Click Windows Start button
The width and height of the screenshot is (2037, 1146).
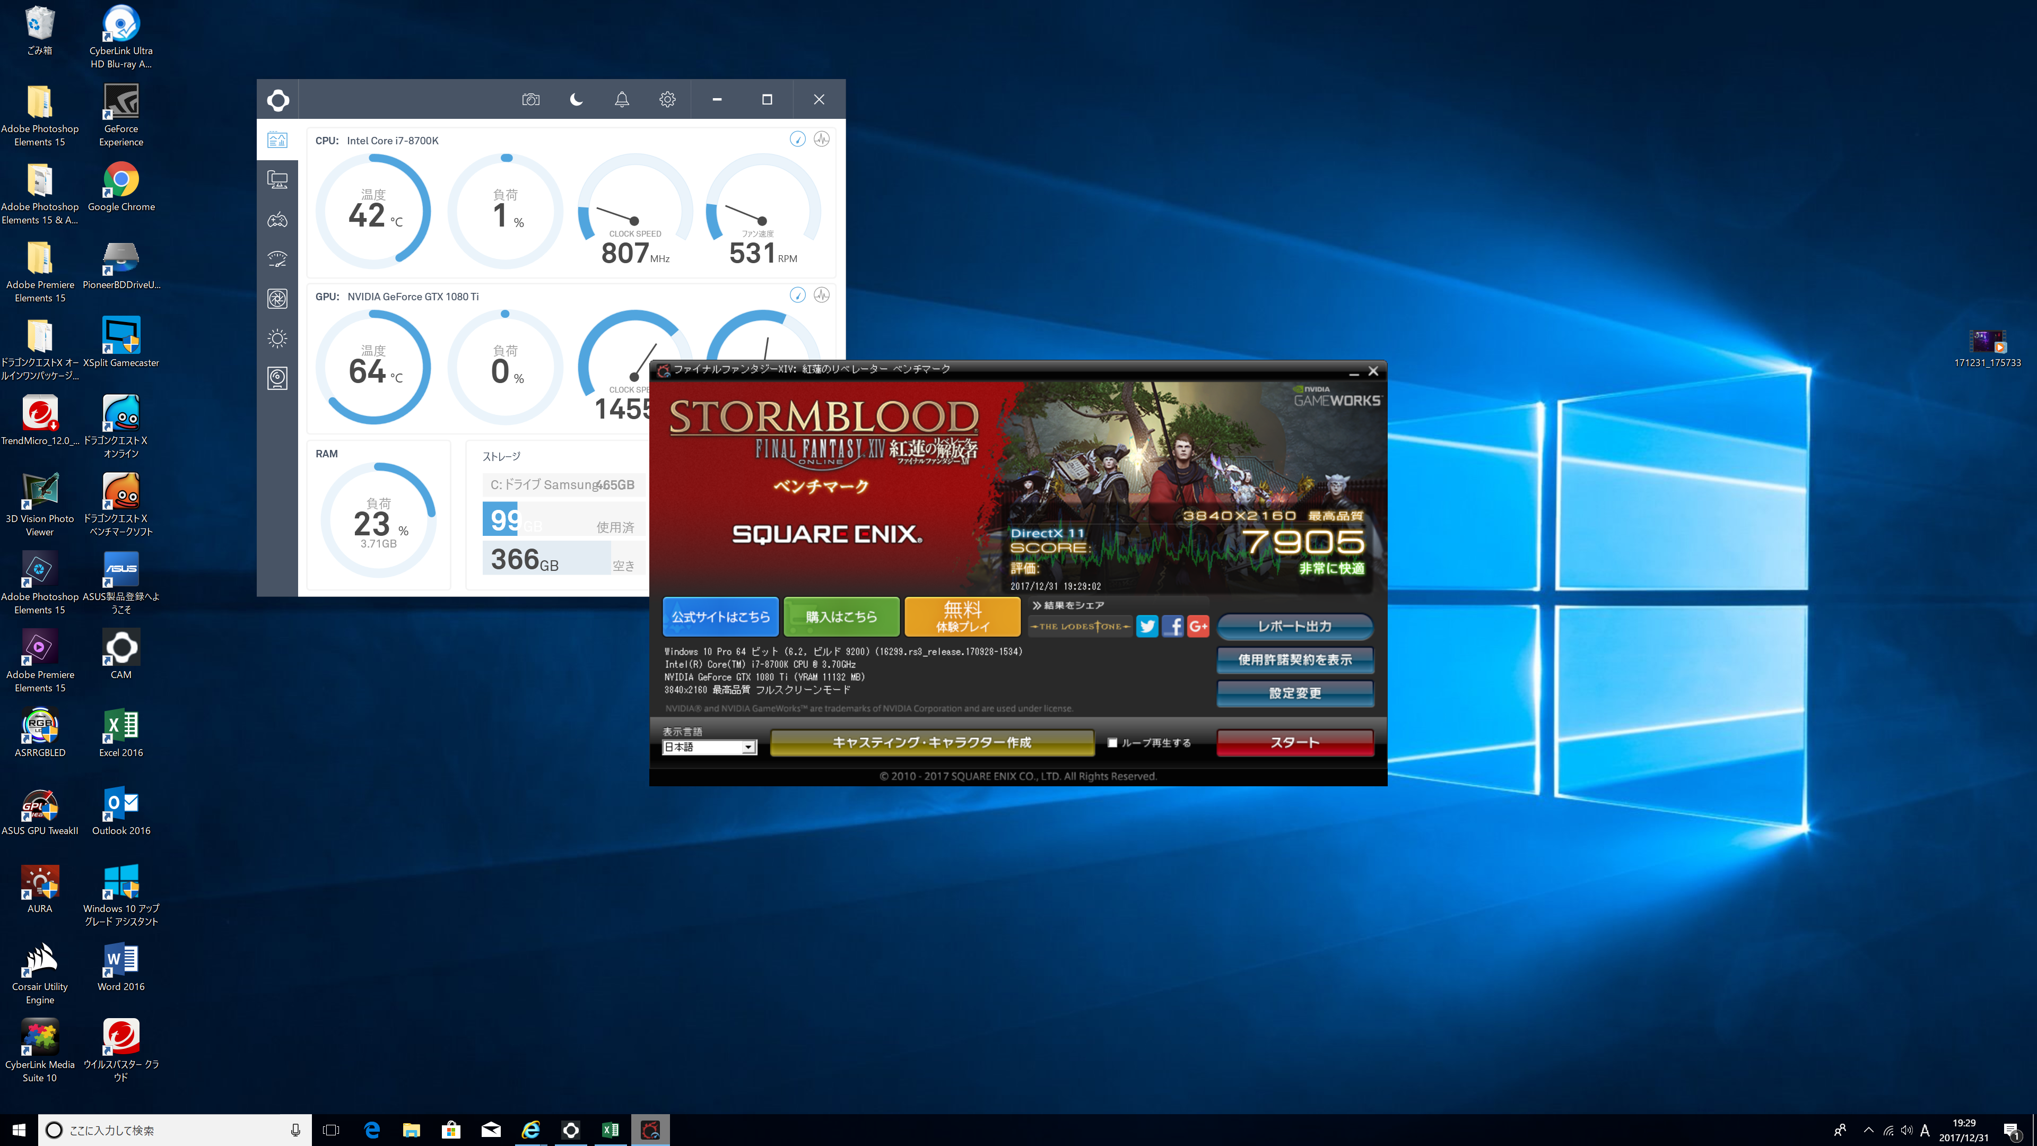19,1130
